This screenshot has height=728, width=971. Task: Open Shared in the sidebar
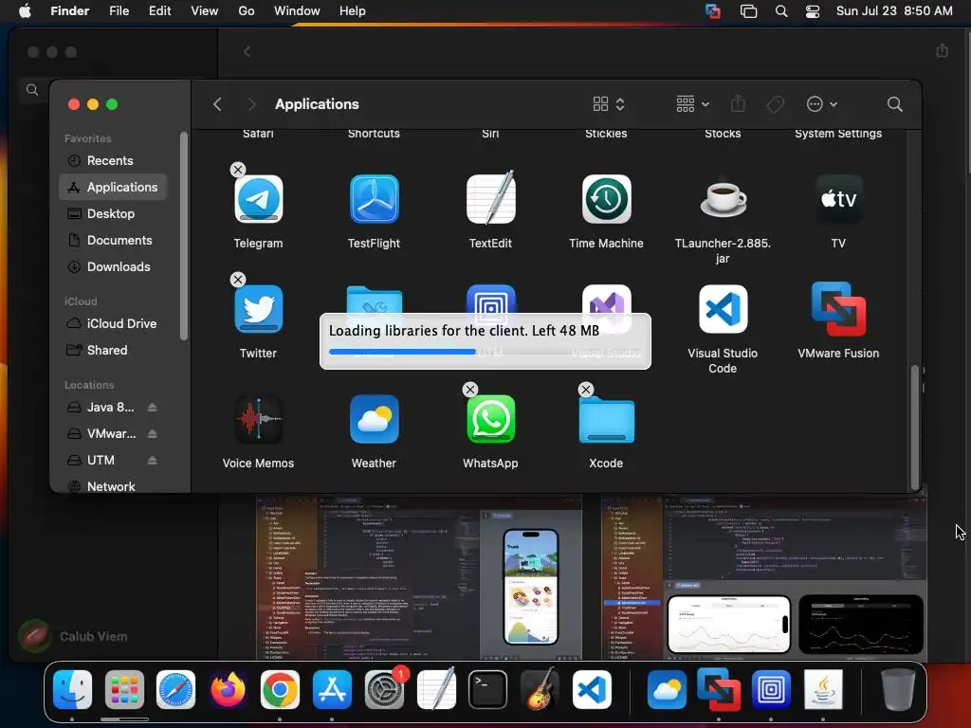[x=113, y=351]
